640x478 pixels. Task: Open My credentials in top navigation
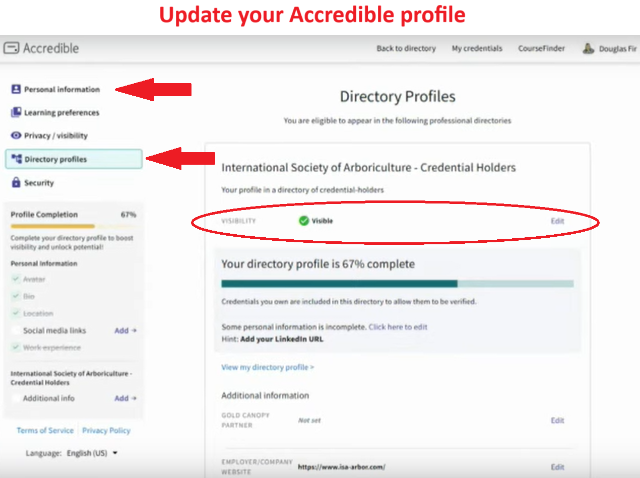pyautogui.click(x=477, y=49)
